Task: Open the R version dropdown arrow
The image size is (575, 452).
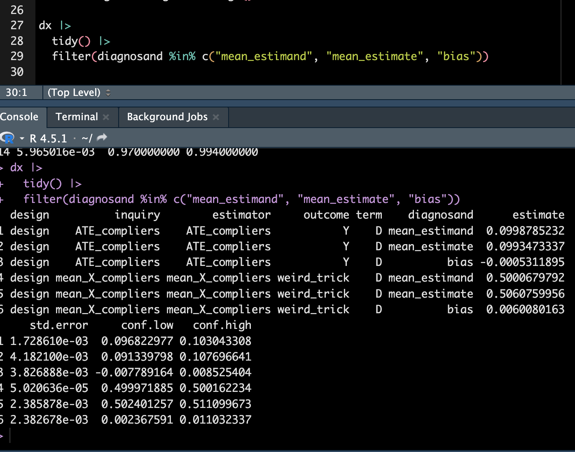Action: 22,138
